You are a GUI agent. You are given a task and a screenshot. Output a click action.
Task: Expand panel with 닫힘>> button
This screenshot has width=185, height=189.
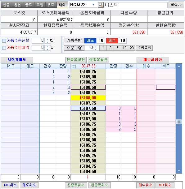click(176, 5)
